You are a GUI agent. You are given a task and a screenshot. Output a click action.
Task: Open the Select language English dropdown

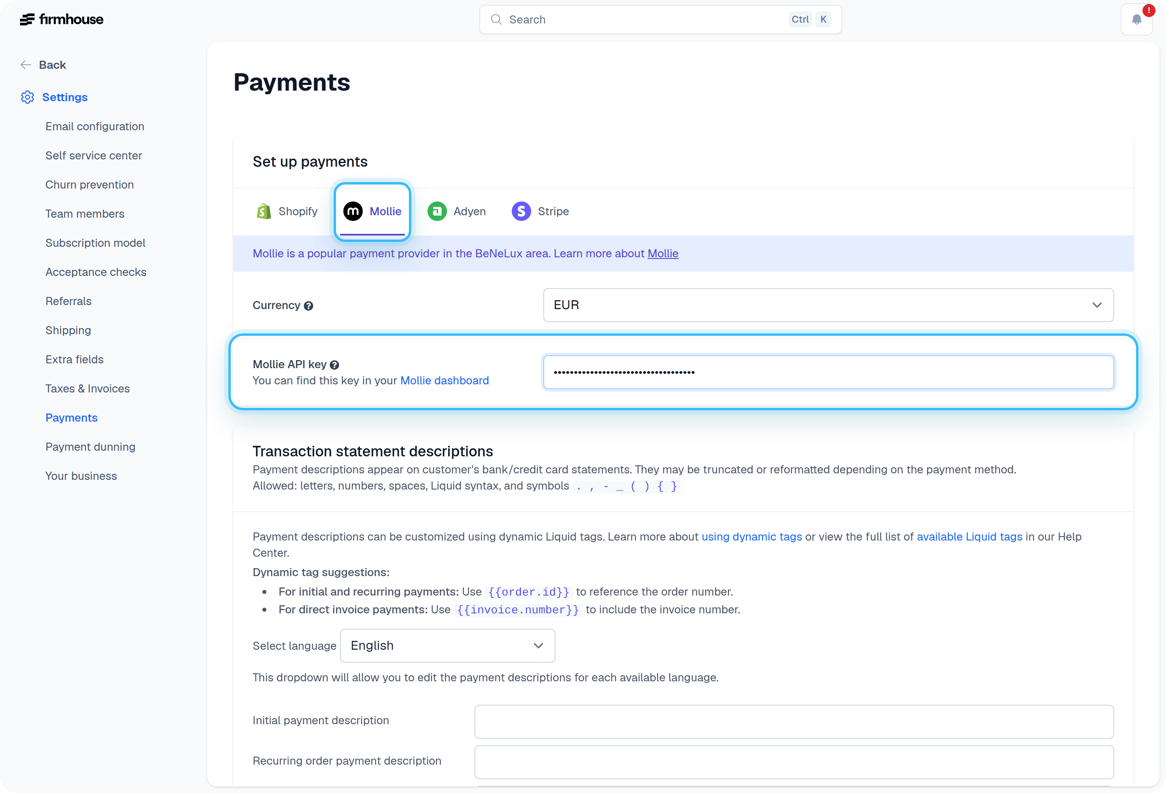point(447,646)
